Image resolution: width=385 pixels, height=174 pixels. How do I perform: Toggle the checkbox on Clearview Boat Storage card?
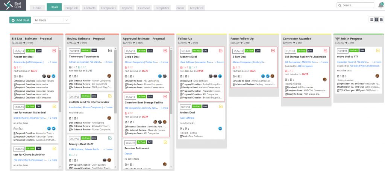click(x=165, y=97)
